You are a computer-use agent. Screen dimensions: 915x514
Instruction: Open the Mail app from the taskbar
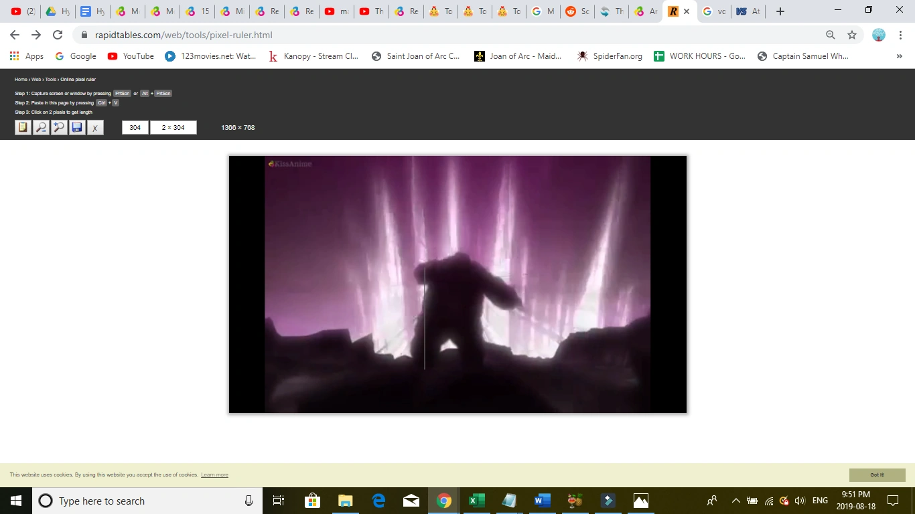tap(411, 501)
